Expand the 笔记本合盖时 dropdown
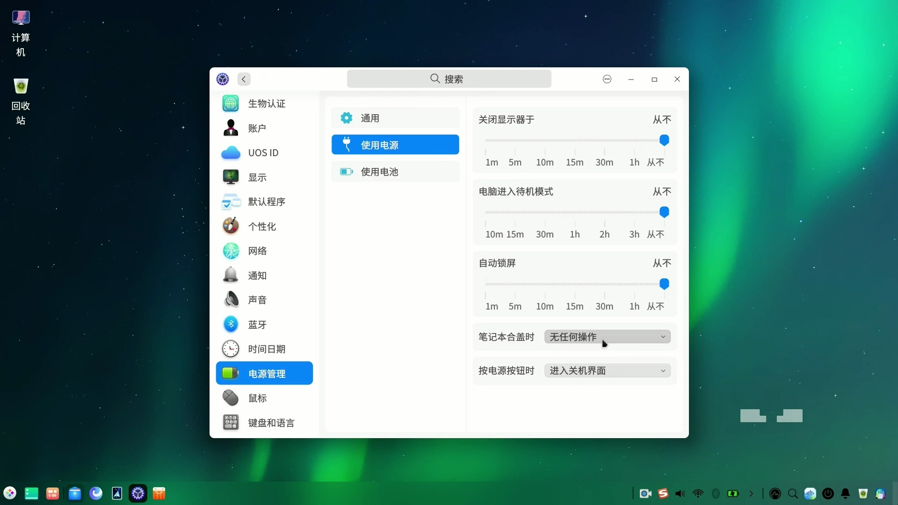 pos(607,337)
